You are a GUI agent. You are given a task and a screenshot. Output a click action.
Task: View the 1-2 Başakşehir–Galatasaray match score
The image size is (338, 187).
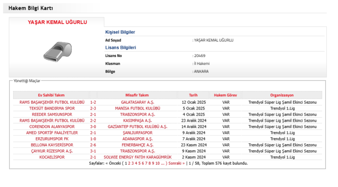(x=93, y=102)
